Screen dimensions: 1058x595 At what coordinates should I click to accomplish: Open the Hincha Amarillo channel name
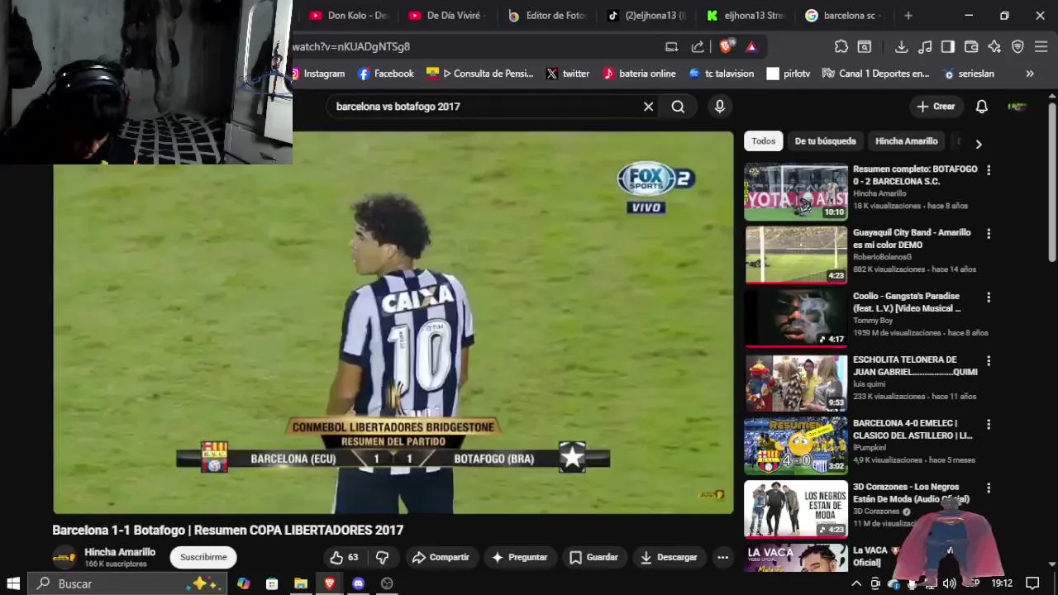tap(120, 552)
